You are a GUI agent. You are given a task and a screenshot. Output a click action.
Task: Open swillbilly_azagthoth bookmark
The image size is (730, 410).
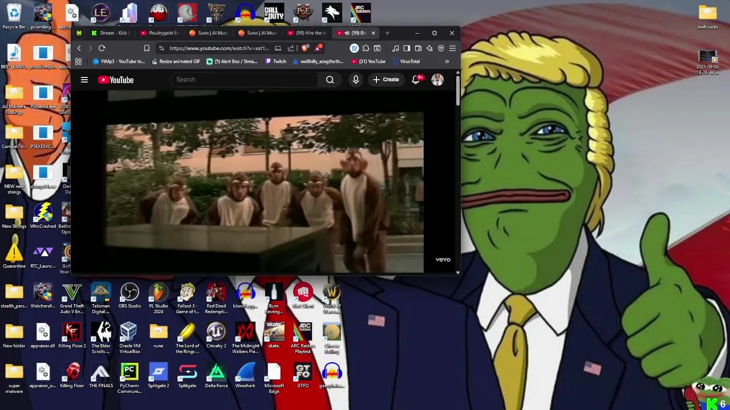(318, 61)
